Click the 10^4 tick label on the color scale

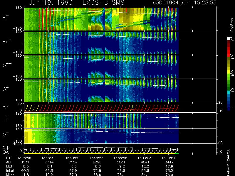point(232,39)
